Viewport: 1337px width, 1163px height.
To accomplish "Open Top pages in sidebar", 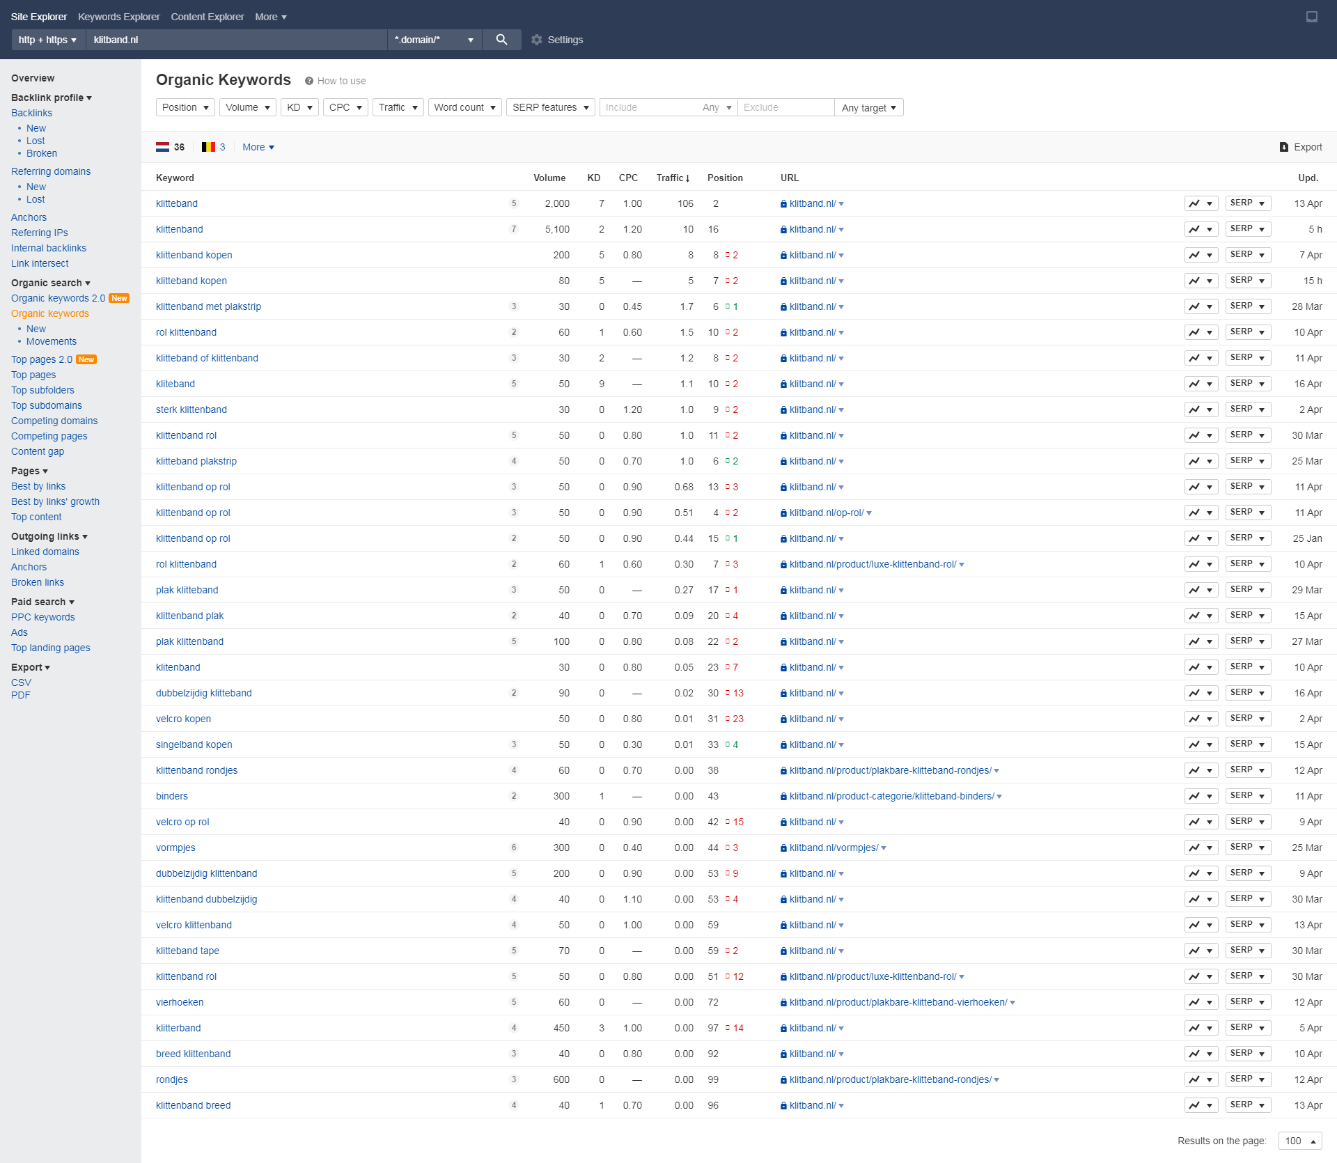I will (x=33, y=375).
